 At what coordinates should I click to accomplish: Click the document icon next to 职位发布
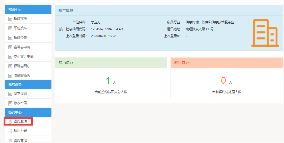pyautogui.click(x=10, y=28)
